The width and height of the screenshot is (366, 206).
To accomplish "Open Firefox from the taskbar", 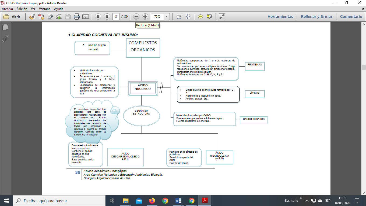I will point(152,201).
